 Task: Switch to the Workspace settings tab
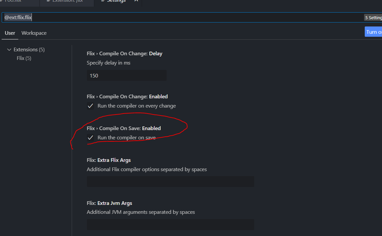tap(34, 33)
